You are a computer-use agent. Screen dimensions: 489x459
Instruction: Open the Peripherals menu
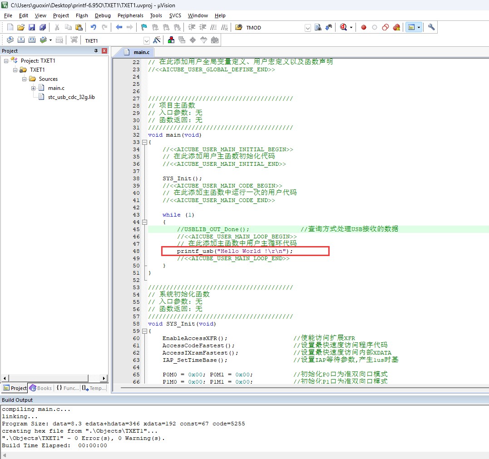[130, 15]
